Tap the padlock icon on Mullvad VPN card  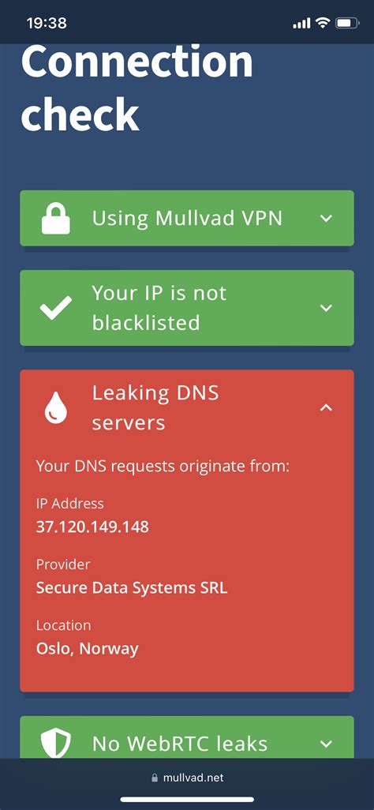[56, 218]
